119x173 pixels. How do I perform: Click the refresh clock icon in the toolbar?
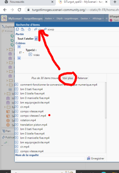coord(29,29)
